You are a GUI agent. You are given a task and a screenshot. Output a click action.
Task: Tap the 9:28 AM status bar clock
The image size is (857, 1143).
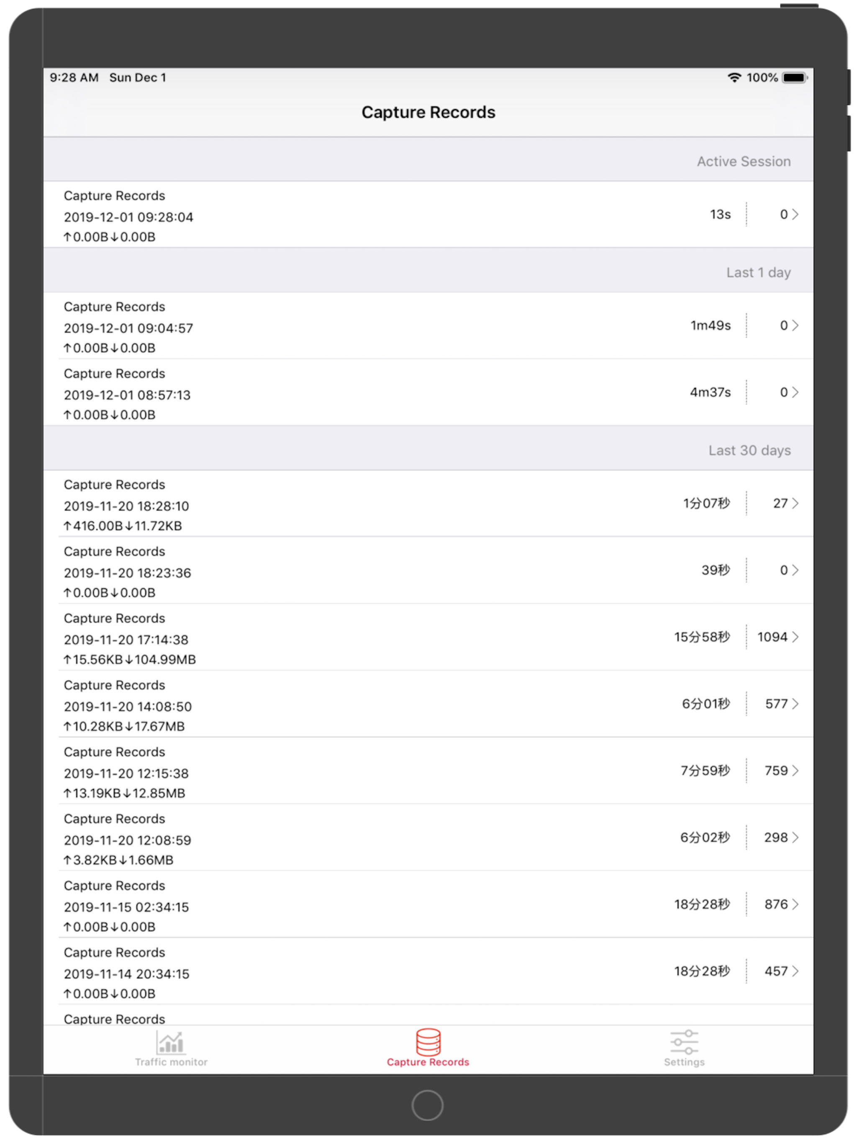tap(73, 77)
